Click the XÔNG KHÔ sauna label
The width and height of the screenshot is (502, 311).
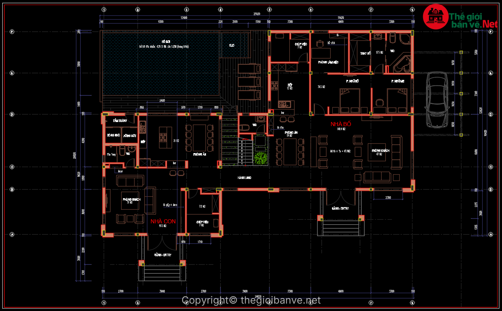[x=113, y=135]
